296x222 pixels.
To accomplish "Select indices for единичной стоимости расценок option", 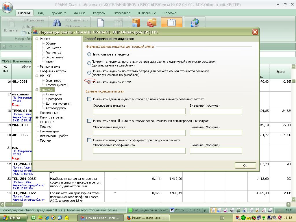I will coord(89,63).
